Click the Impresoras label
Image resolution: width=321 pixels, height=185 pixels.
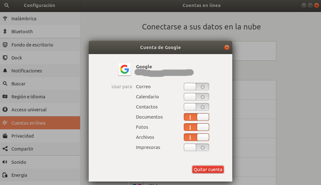coord(148,147)
